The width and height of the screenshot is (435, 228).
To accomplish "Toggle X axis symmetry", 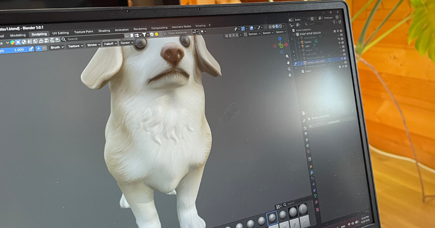I will (x=230, y=35).
